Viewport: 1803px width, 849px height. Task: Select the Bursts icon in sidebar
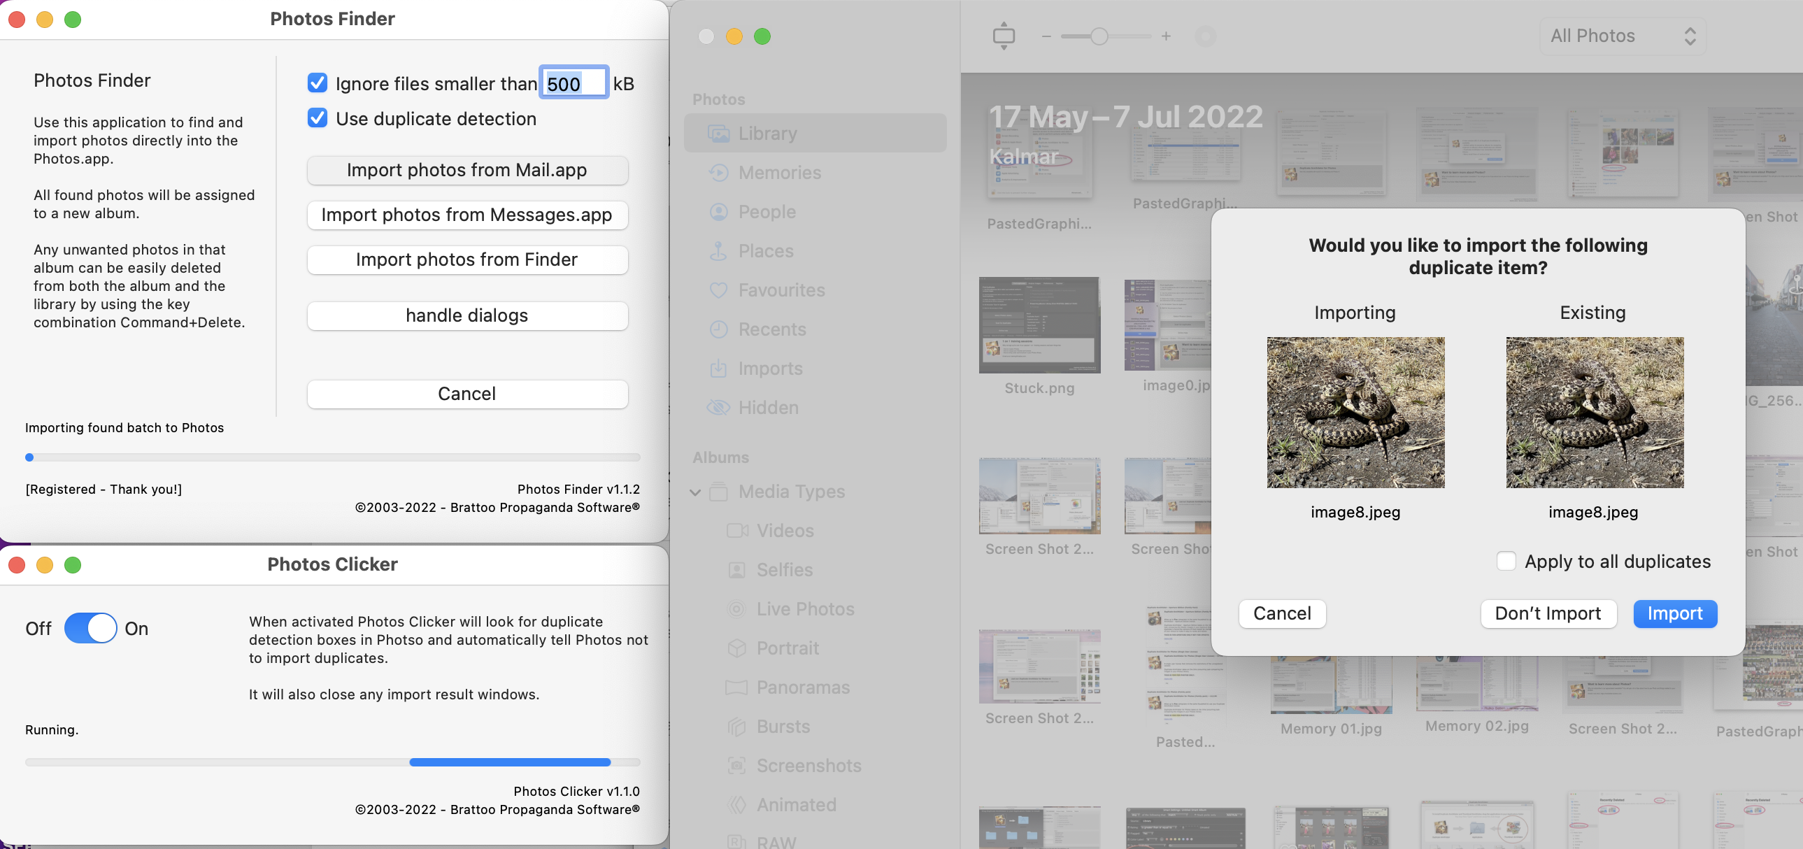coord(737,727)
